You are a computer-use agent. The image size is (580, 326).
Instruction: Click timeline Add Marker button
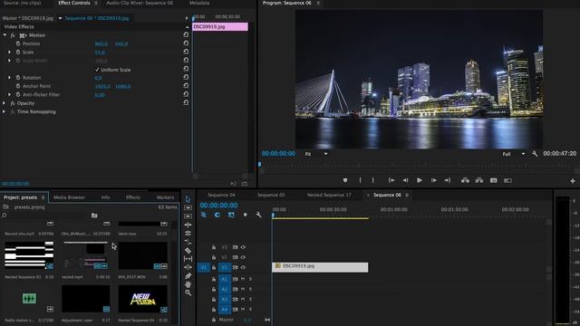pos(245,215)
